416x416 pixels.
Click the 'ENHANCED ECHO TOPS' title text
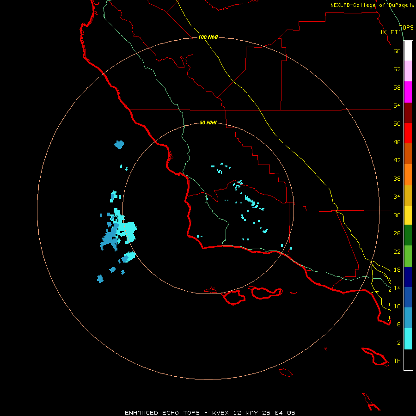(162, 413)
